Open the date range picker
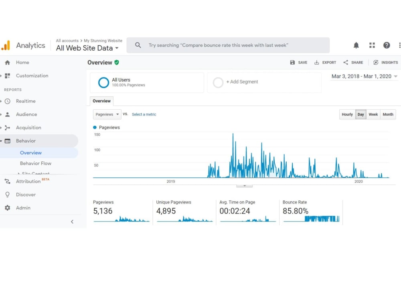401x301 pixels. [x=364, y=76]
